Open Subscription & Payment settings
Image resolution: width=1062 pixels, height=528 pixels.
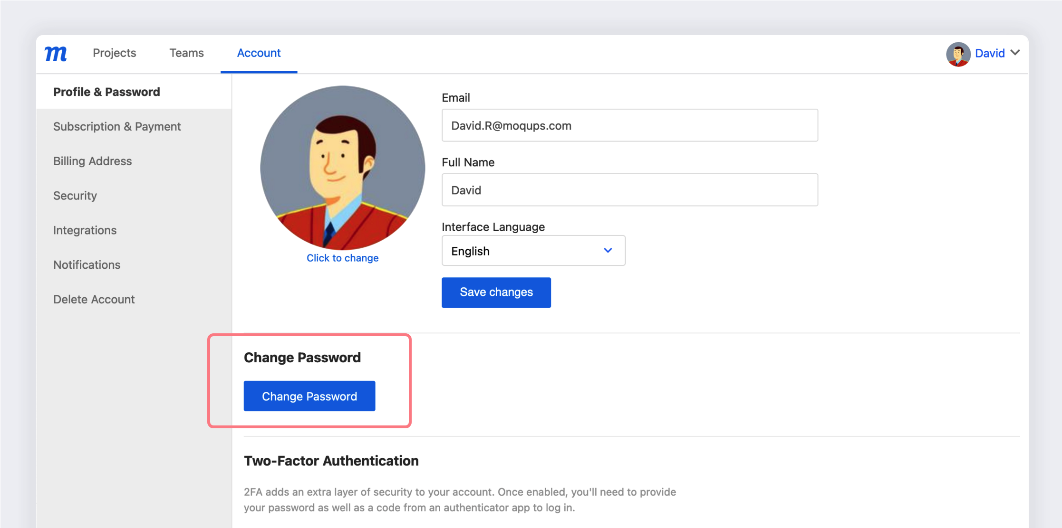(x=117, y=126)
